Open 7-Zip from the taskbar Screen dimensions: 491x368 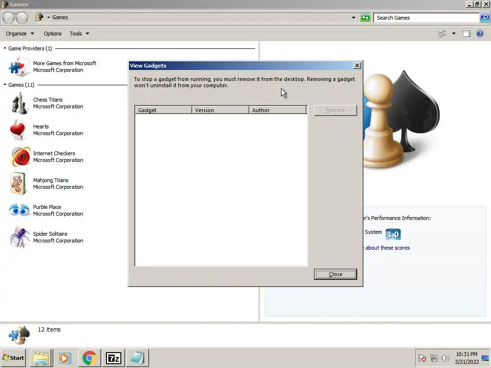point(113,358)
